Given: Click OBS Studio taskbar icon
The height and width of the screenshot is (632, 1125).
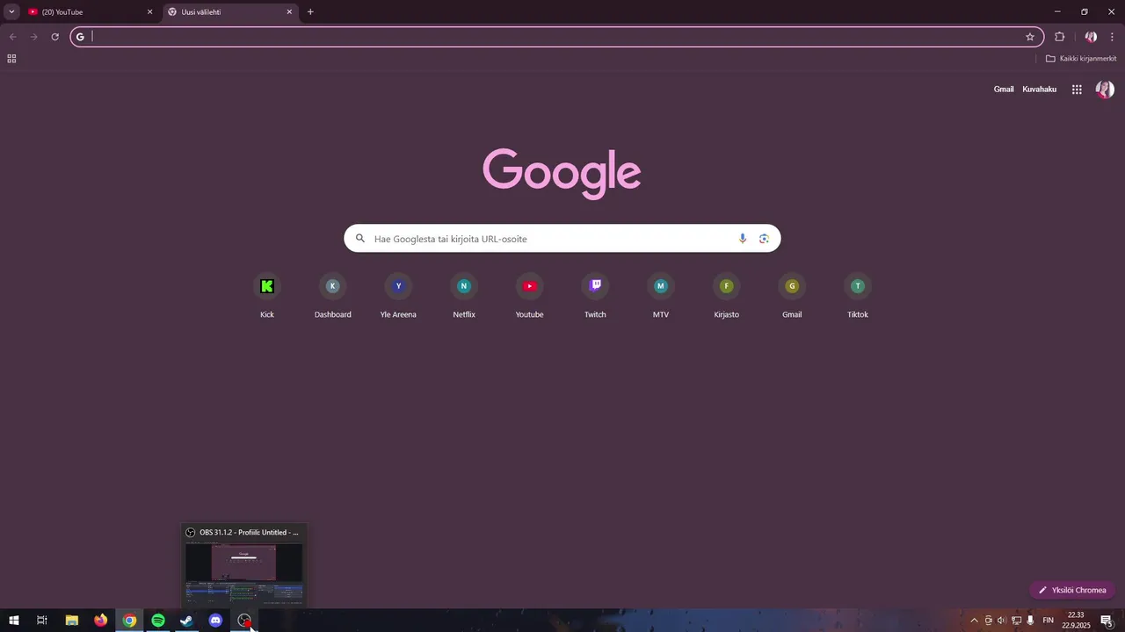Looking at the screenshot, I should tap(244, 621).
